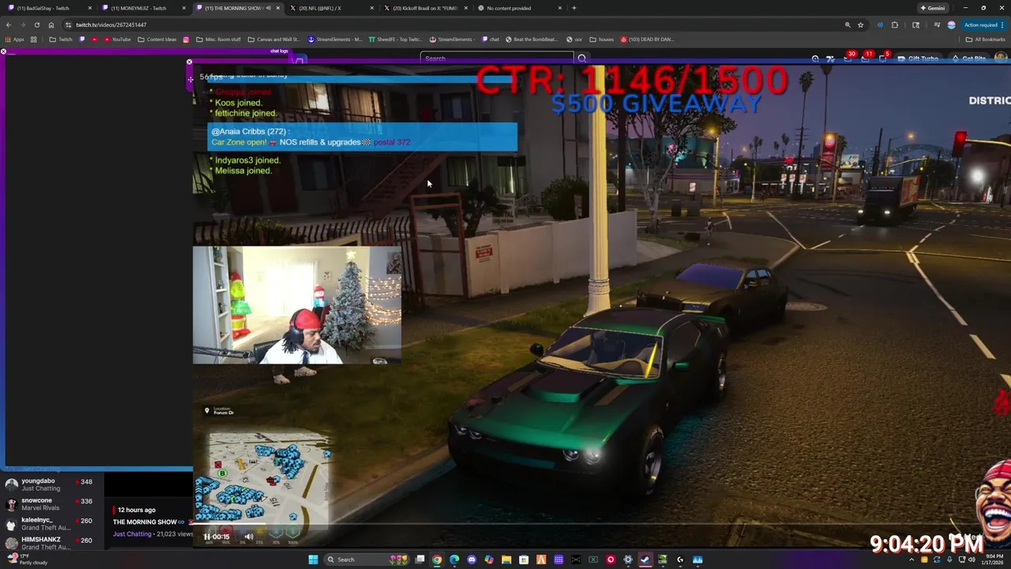Open the Get Bits button
The image size is (1011, 569).
point(969,58)
